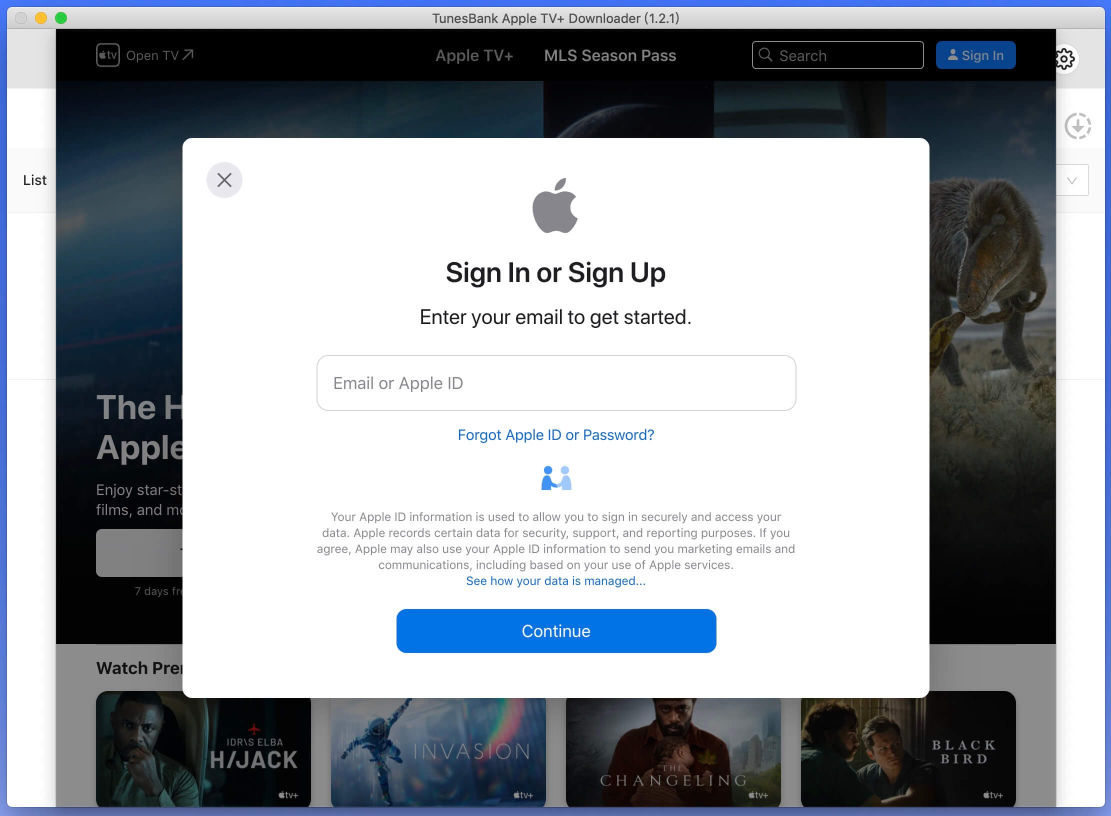Click the See how your data is managed link
Screen dimensions: 1111x816
pos(555,580)
